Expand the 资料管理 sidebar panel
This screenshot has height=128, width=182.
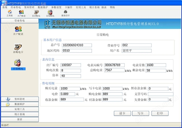coord(20,99)
